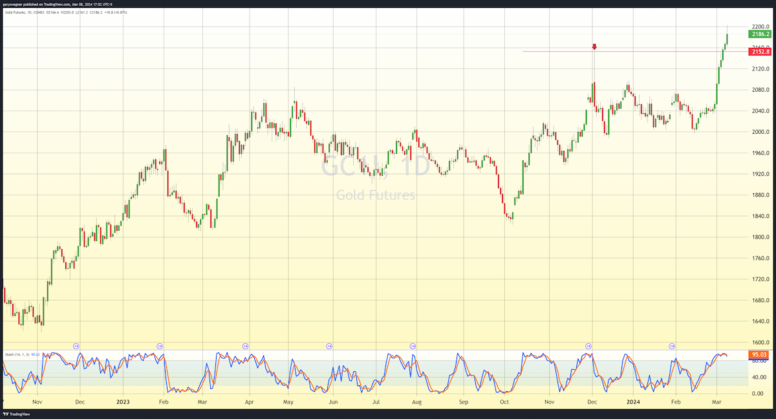Click the Apr label on the time axis
Screen dimensions: 776x419
point(249,402)
